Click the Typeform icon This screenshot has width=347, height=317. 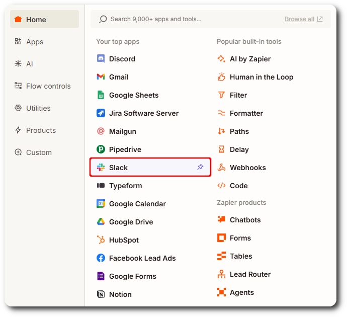(x=101, y=186)
